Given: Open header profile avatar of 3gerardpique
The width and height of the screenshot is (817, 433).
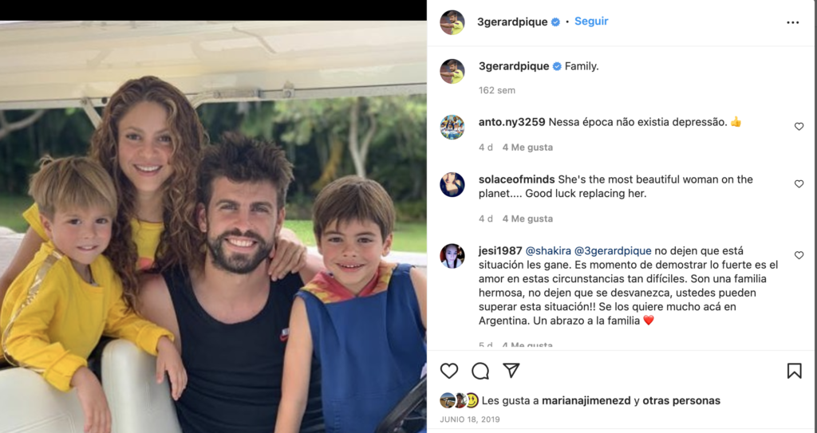Looking at the screenshot, I should [x=452, y=22].
